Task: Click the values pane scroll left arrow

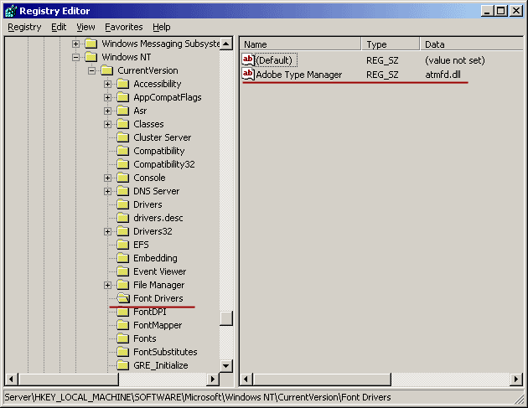Action: click(246, 380)
